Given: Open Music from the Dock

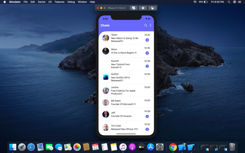Looking at the screenshot, I should click(x=123, y=147).
